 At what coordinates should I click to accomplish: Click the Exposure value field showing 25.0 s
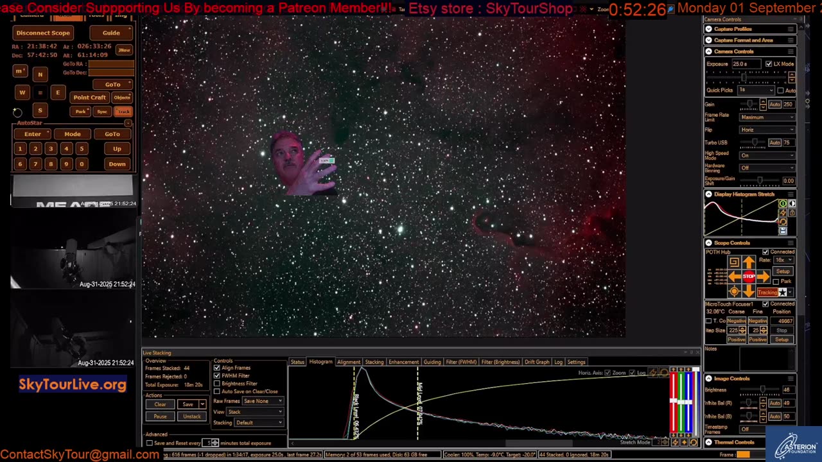pos(746,64)
